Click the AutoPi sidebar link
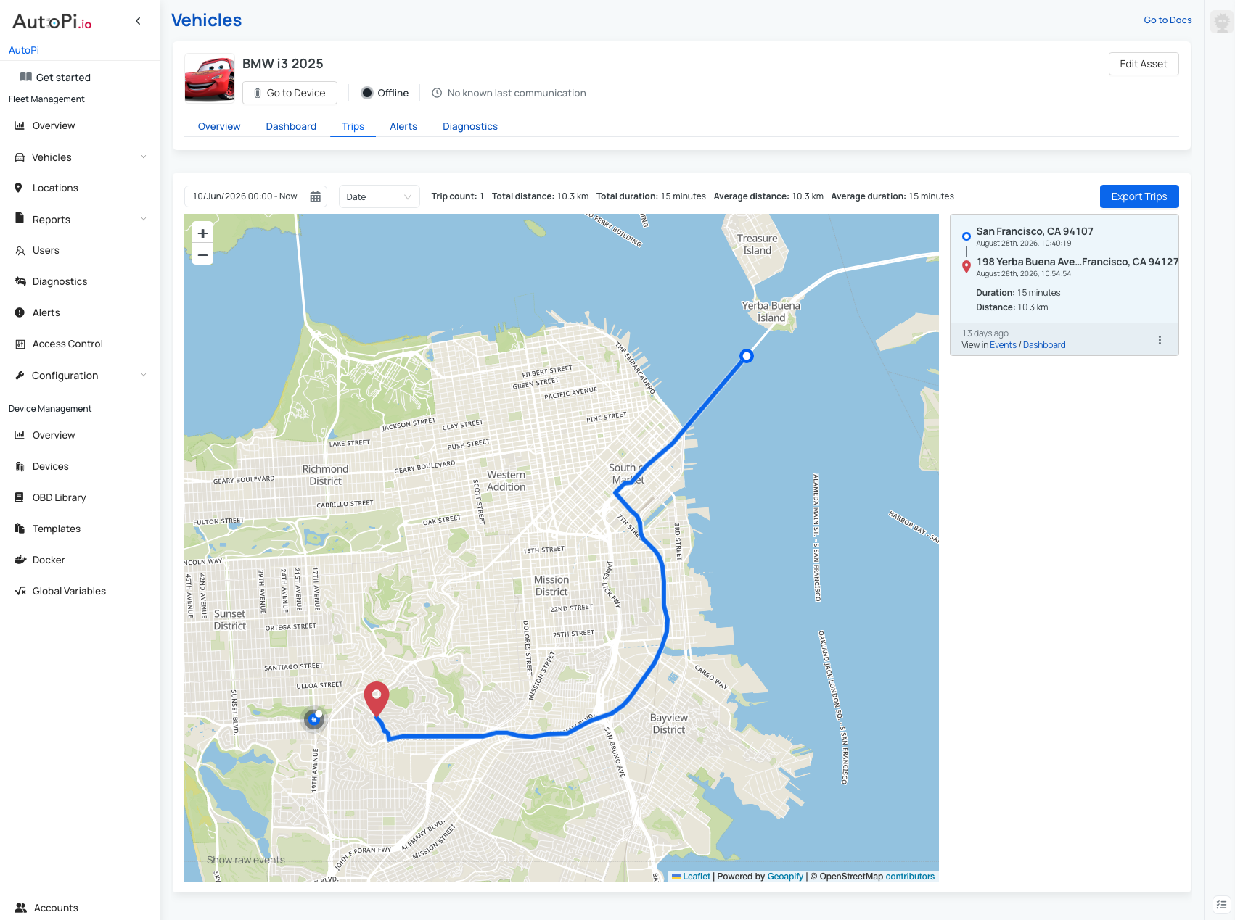Screen dimensions: 1235x920 24,50
